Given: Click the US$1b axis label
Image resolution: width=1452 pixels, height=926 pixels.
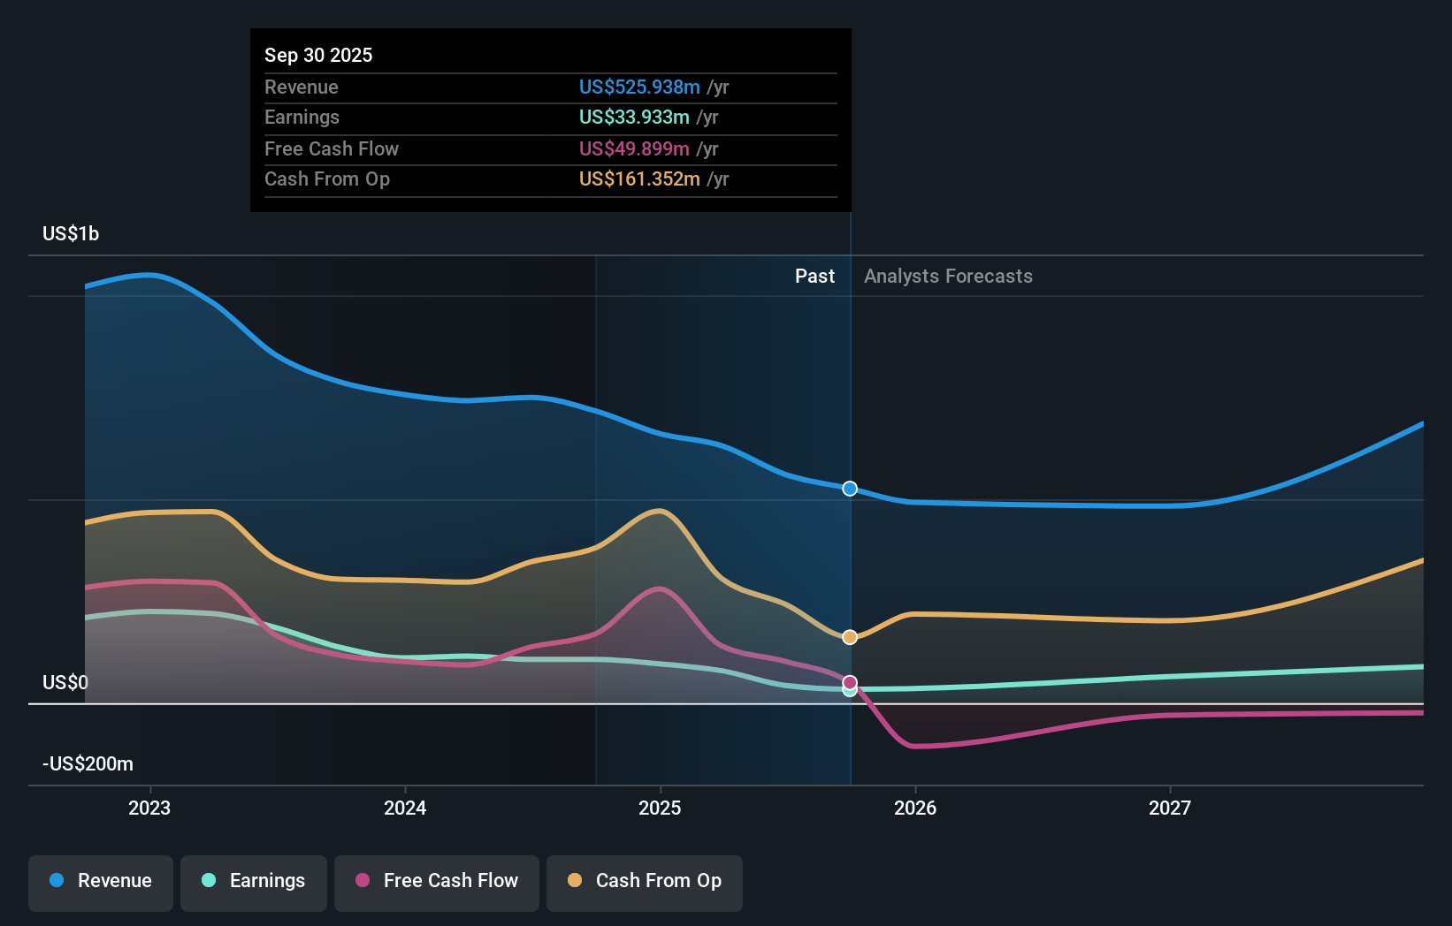Looking at the screenshot, I should tap(70, 233).
